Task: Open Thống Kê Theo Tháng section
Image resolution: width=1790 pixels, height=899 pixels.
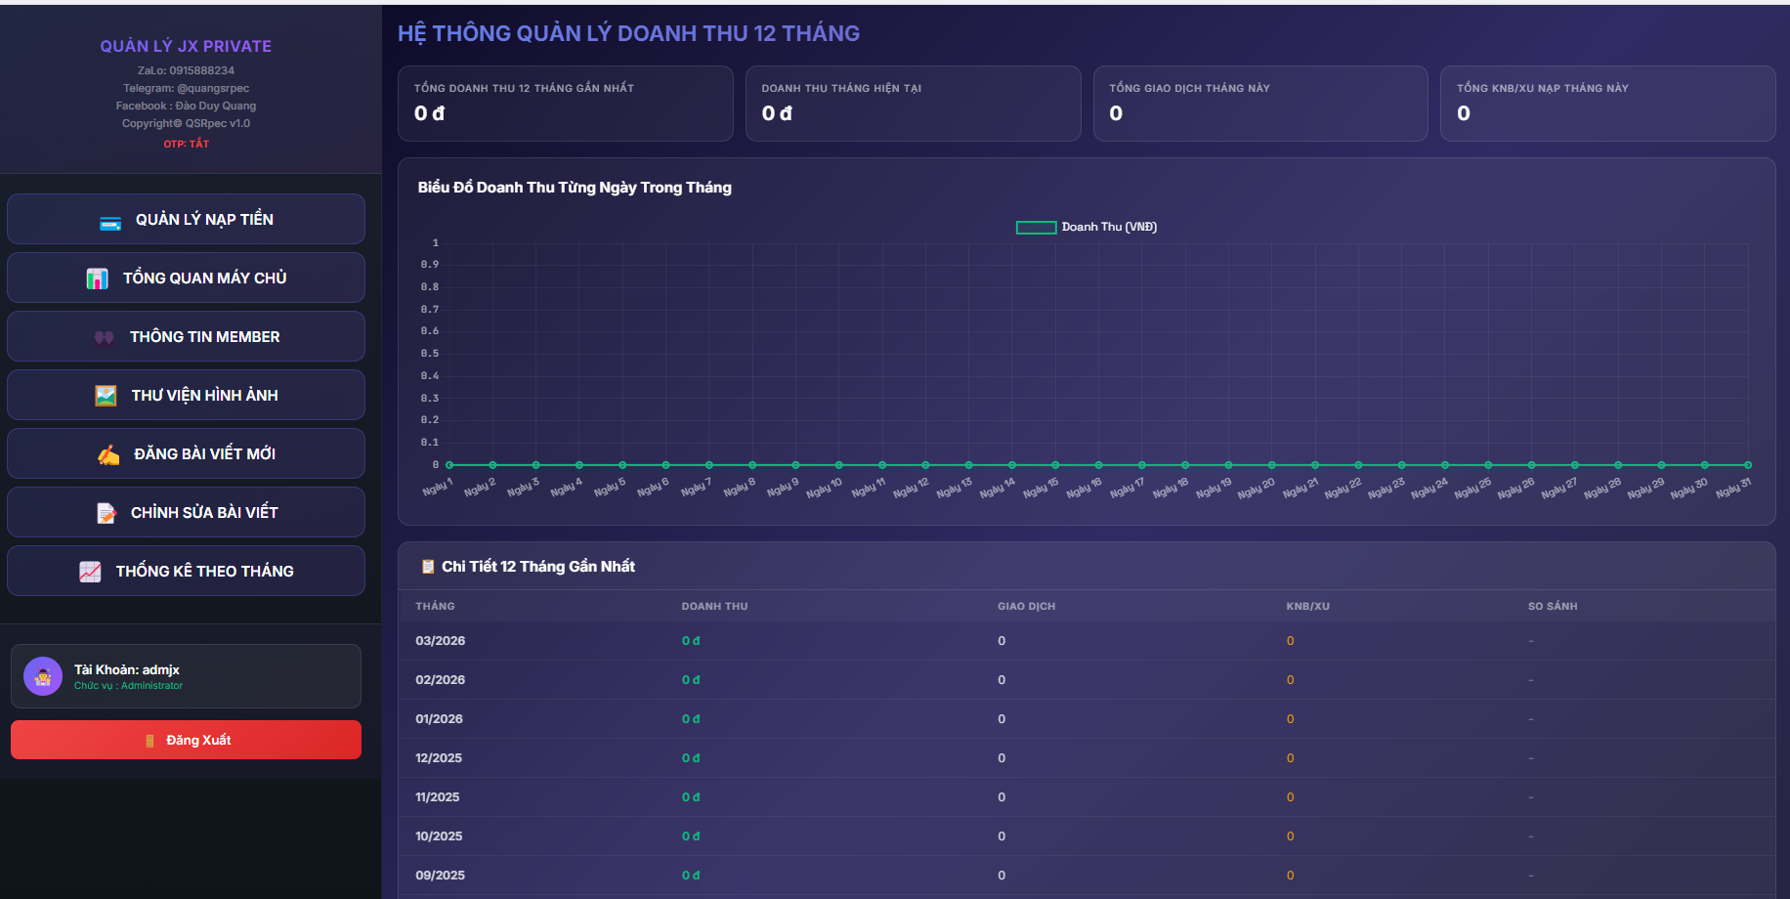Action: click(186, 571)
